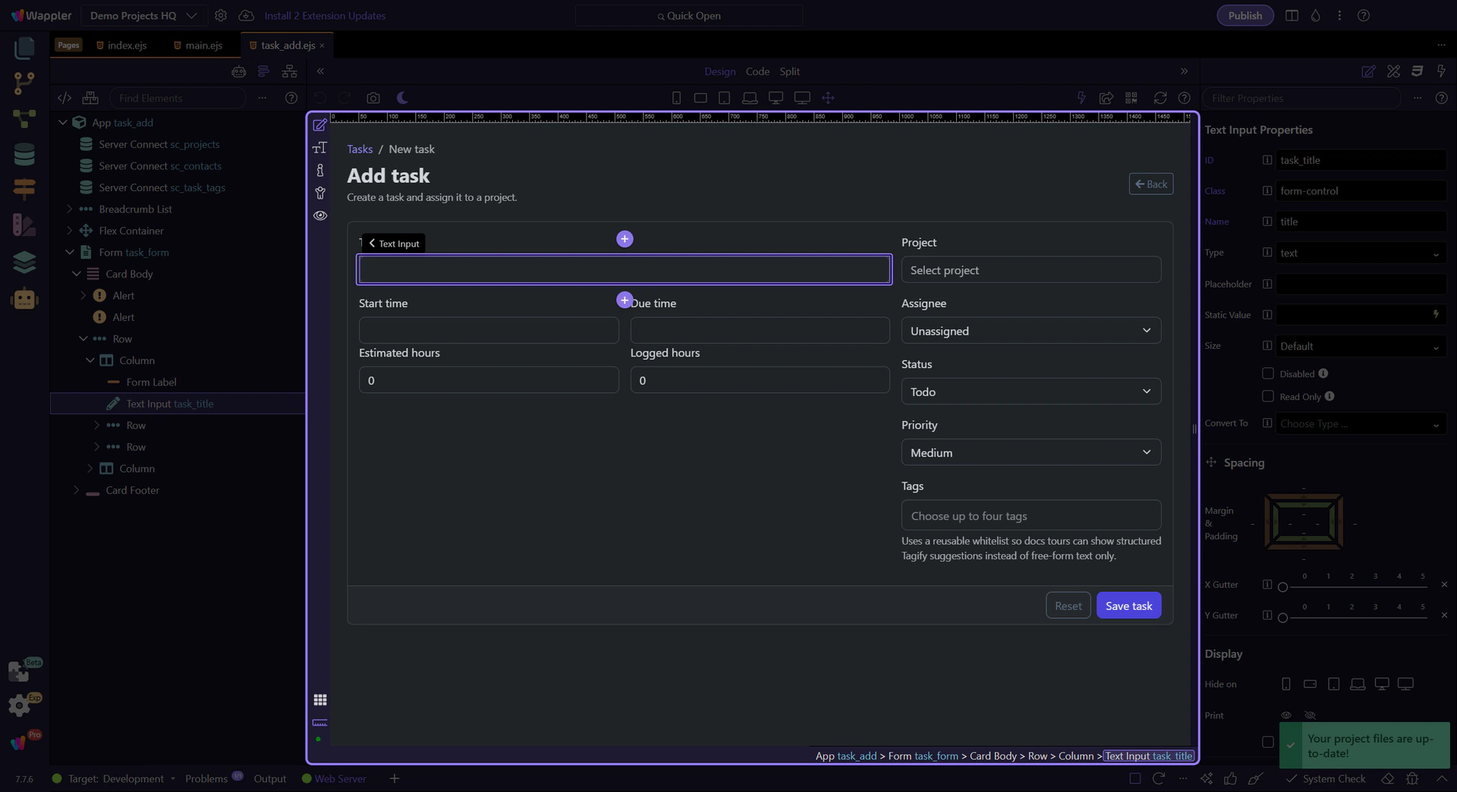
Task: Adjust the X Gutter slider handle
Action: [1282, 587]
